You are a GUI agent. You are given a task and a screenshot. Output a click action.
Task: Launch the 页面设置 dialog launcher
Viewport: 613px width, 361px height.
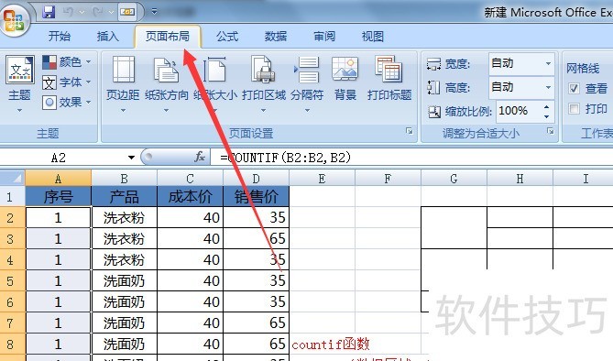tap(410, 131)
